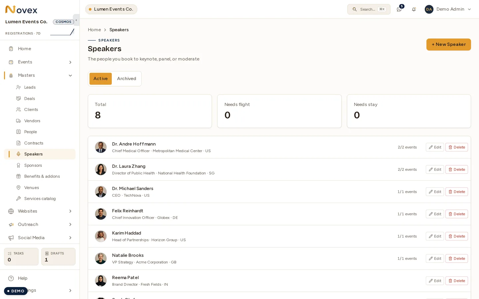Open Clients via its people icon
Screen dimensions: 479x299
[19, 110]
